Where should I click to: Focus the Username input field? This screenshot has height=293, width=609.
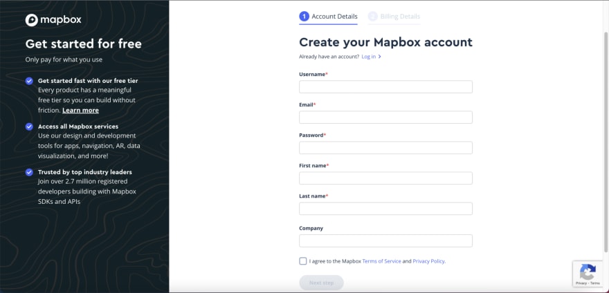coord(385,87)
